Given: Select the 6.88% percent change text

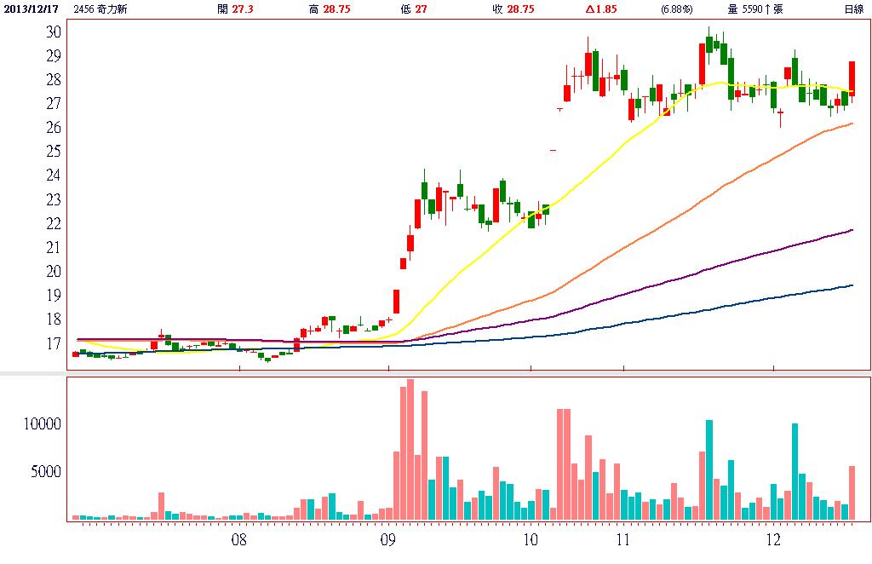Looking at the screenshot, I should [676, 9].
